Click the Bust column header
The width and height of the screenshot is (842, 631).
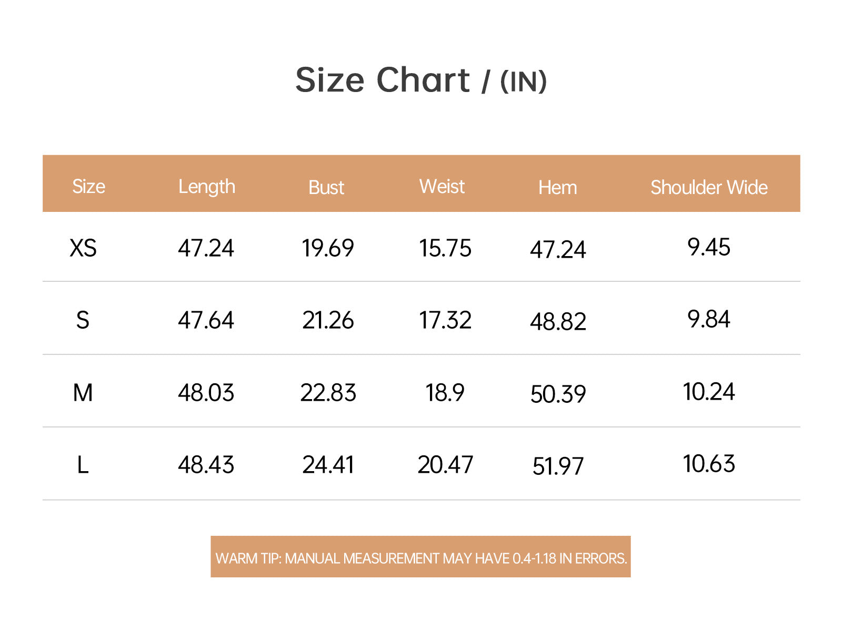click(x=326, y=188)
